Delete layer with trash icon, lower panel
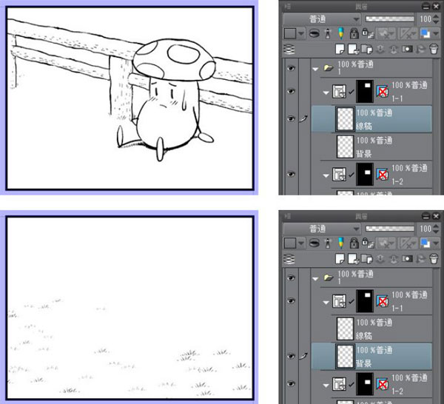Image resolution: width=444 pixels, height=404 pixels. pyautogui.click(x=434, y=258)
